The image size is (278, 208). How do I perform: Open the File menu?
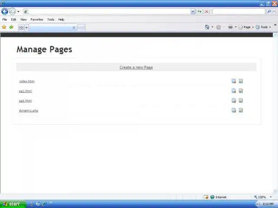[5, 19]
